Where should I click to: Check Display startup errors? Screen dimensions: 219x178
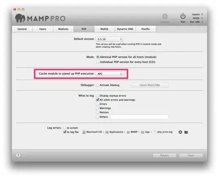point(97,96)
